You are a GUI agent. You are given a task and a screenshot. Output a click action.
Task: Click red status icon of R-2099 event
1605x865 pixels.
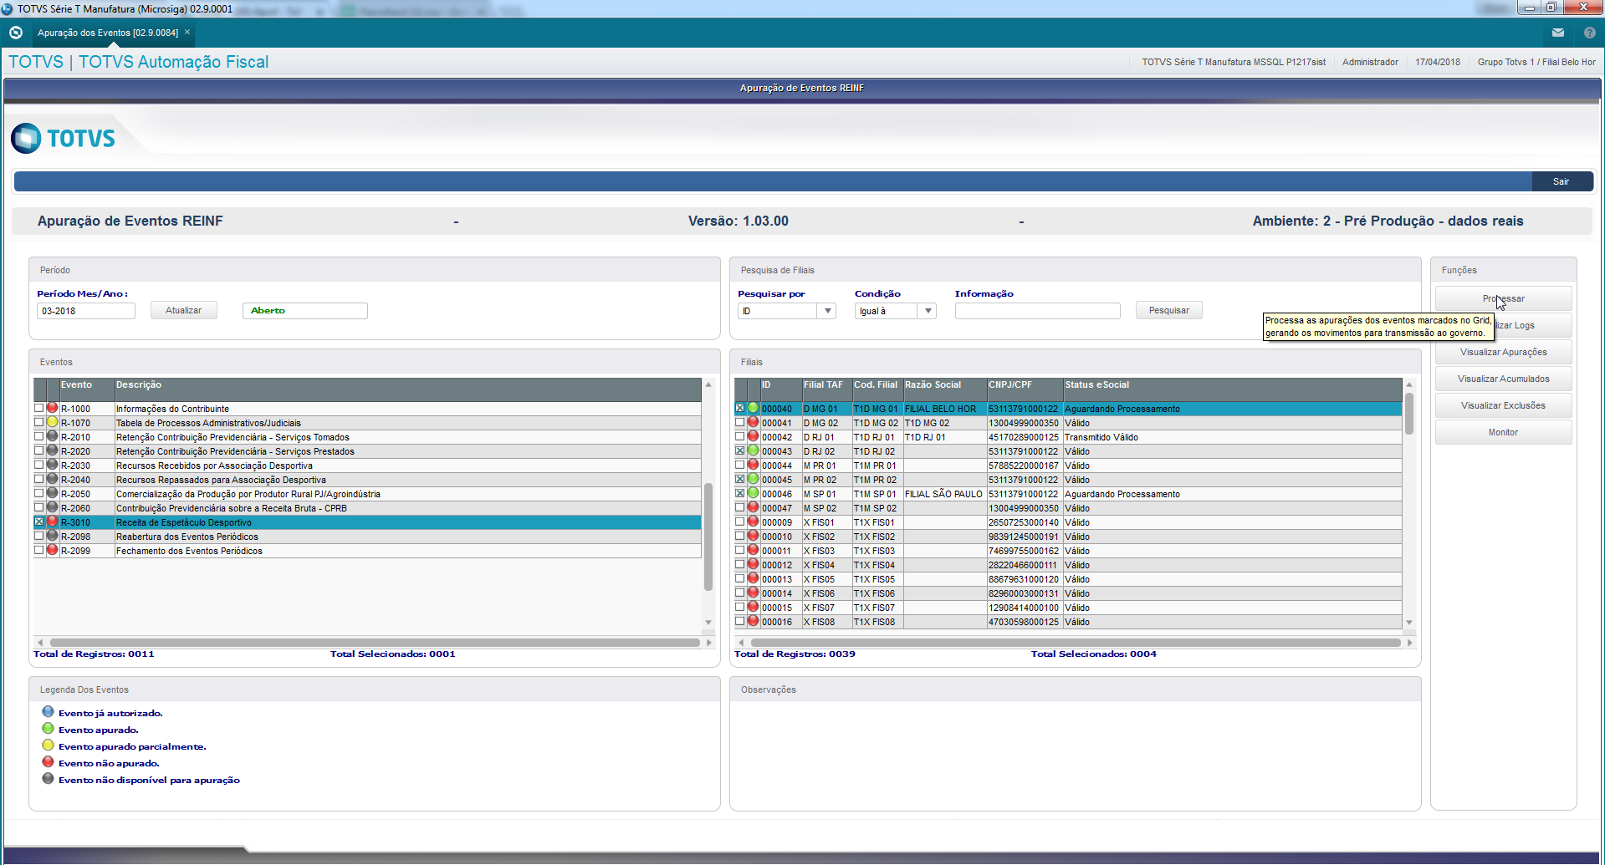[x=52, y=550]
